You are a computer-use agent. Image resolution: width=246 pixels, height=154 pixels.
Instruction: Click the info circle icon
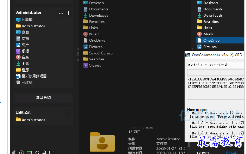[22, 152]
